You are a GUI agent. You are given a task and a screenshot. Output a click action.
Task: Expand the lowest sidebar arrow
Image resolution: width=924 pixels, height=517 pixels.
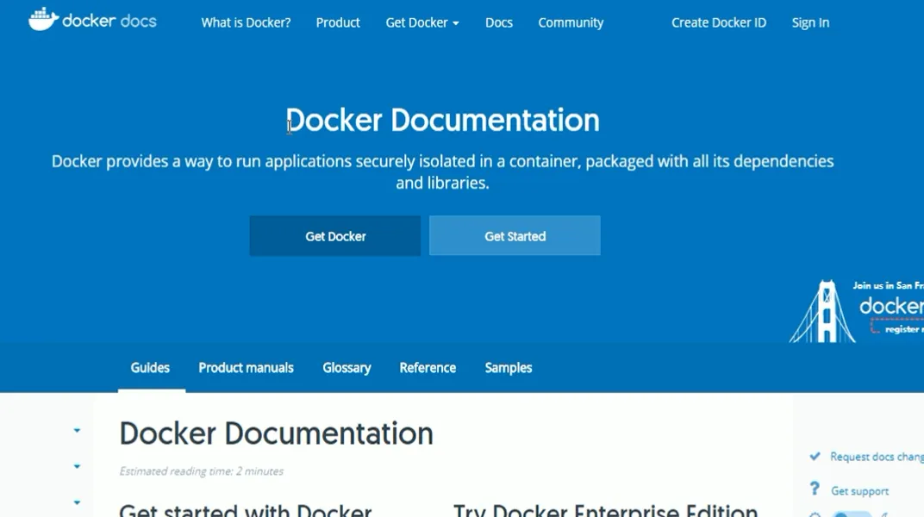77,502
